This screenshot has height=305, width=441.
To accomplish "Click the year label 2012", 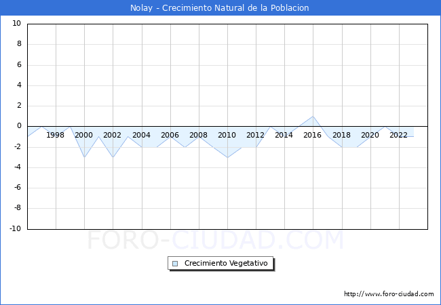I will [255, 135].
